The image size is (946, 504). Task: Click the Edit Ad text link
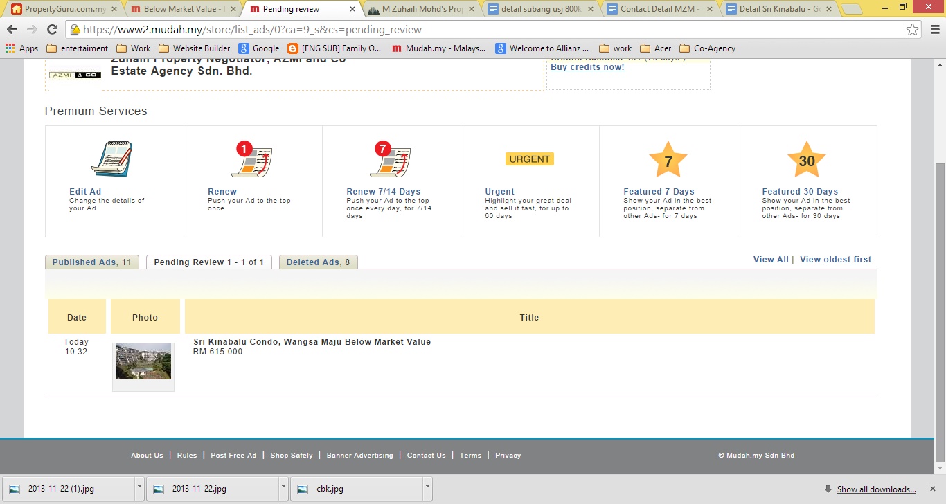click(x=85, y=192)
